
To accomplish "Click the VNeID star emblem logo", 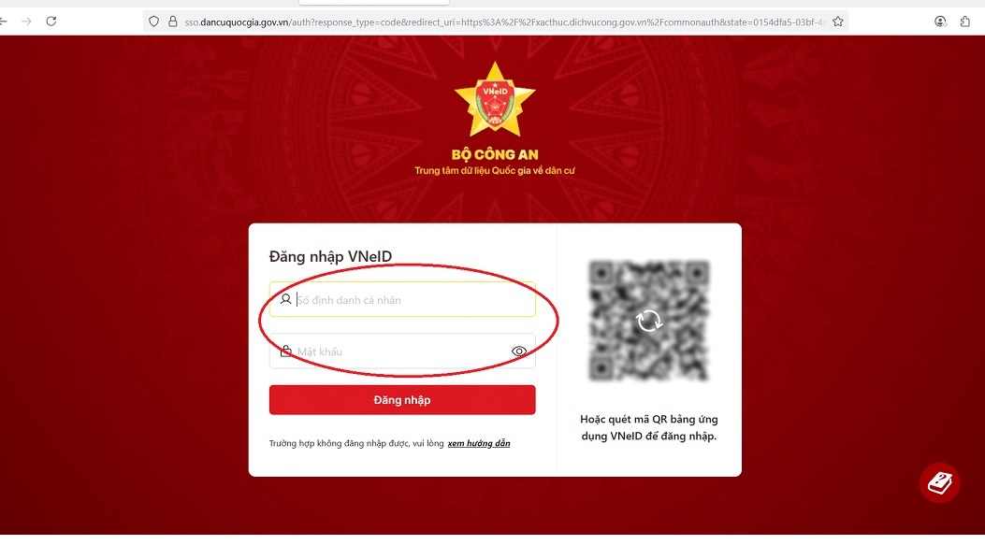I will click(495, 99).
